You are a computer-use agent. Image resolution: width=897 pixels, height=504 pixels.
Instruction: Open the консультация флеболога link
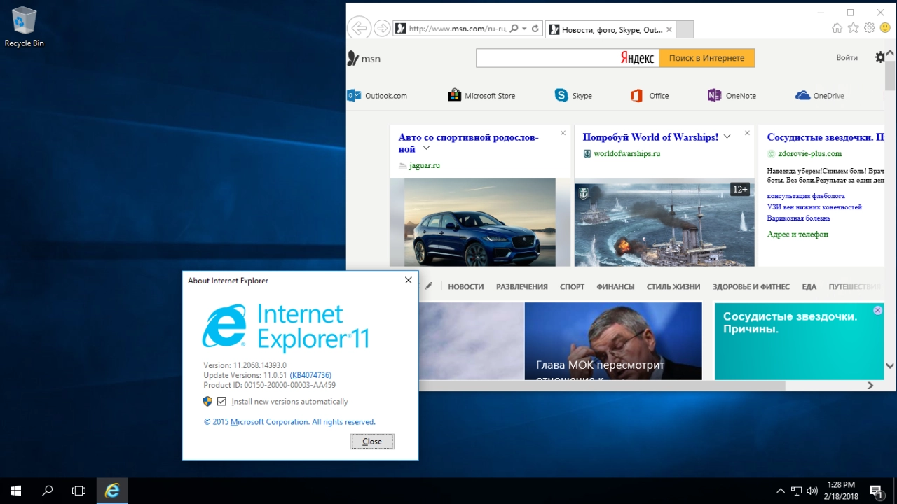pyautogui.click(x=806, y=196)
